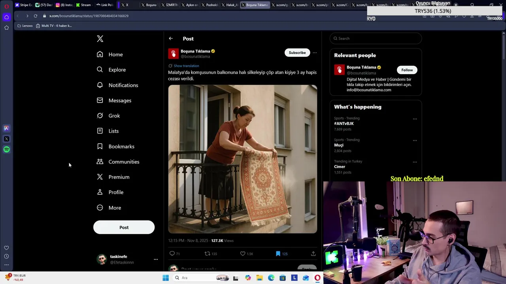The width and height of the screenshot is (506, 284).
Task: Follow Boşuna Tıklama in Relevant people
Action: pos(407,70)
